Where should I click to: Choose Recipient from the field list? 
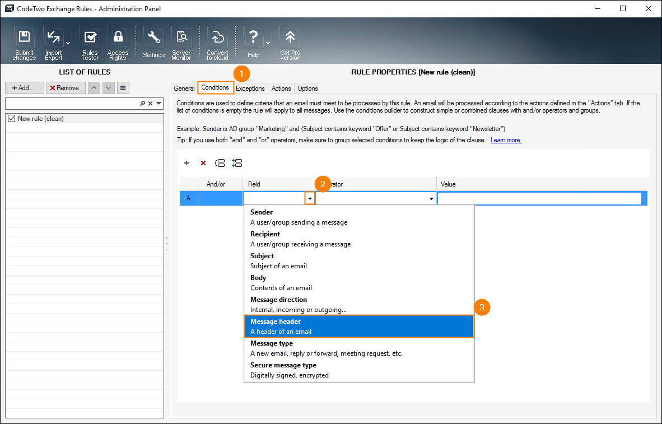[360, 239]
